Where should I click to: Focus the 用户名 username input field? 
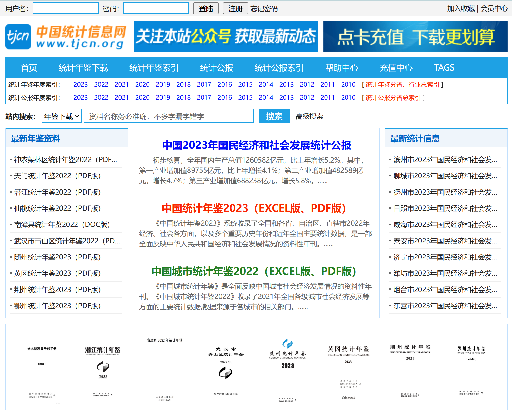(66, 8)
